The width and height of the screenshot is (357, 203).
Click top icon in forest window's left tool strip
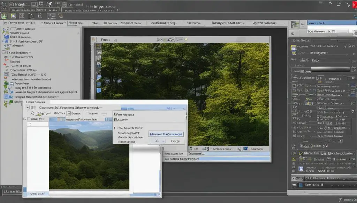[99, 46]
